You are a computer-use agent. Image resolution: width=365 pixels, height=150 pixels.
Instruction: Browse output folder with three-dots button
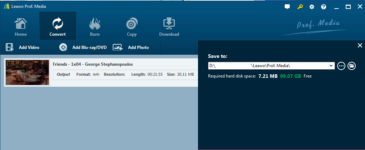(x=341, y=66)
